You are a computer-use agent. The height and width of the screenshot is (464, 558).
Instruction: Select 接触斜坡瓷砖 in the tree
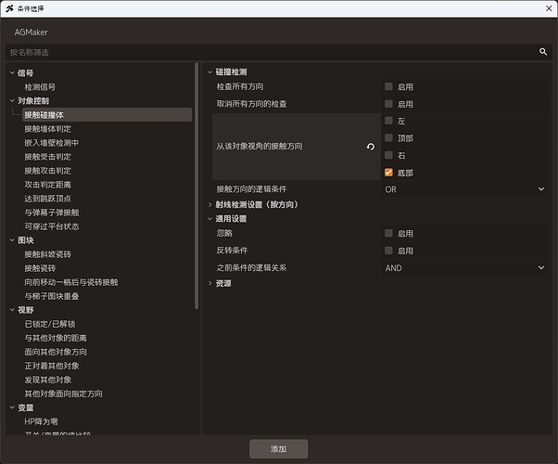click(x=47, y=254)
